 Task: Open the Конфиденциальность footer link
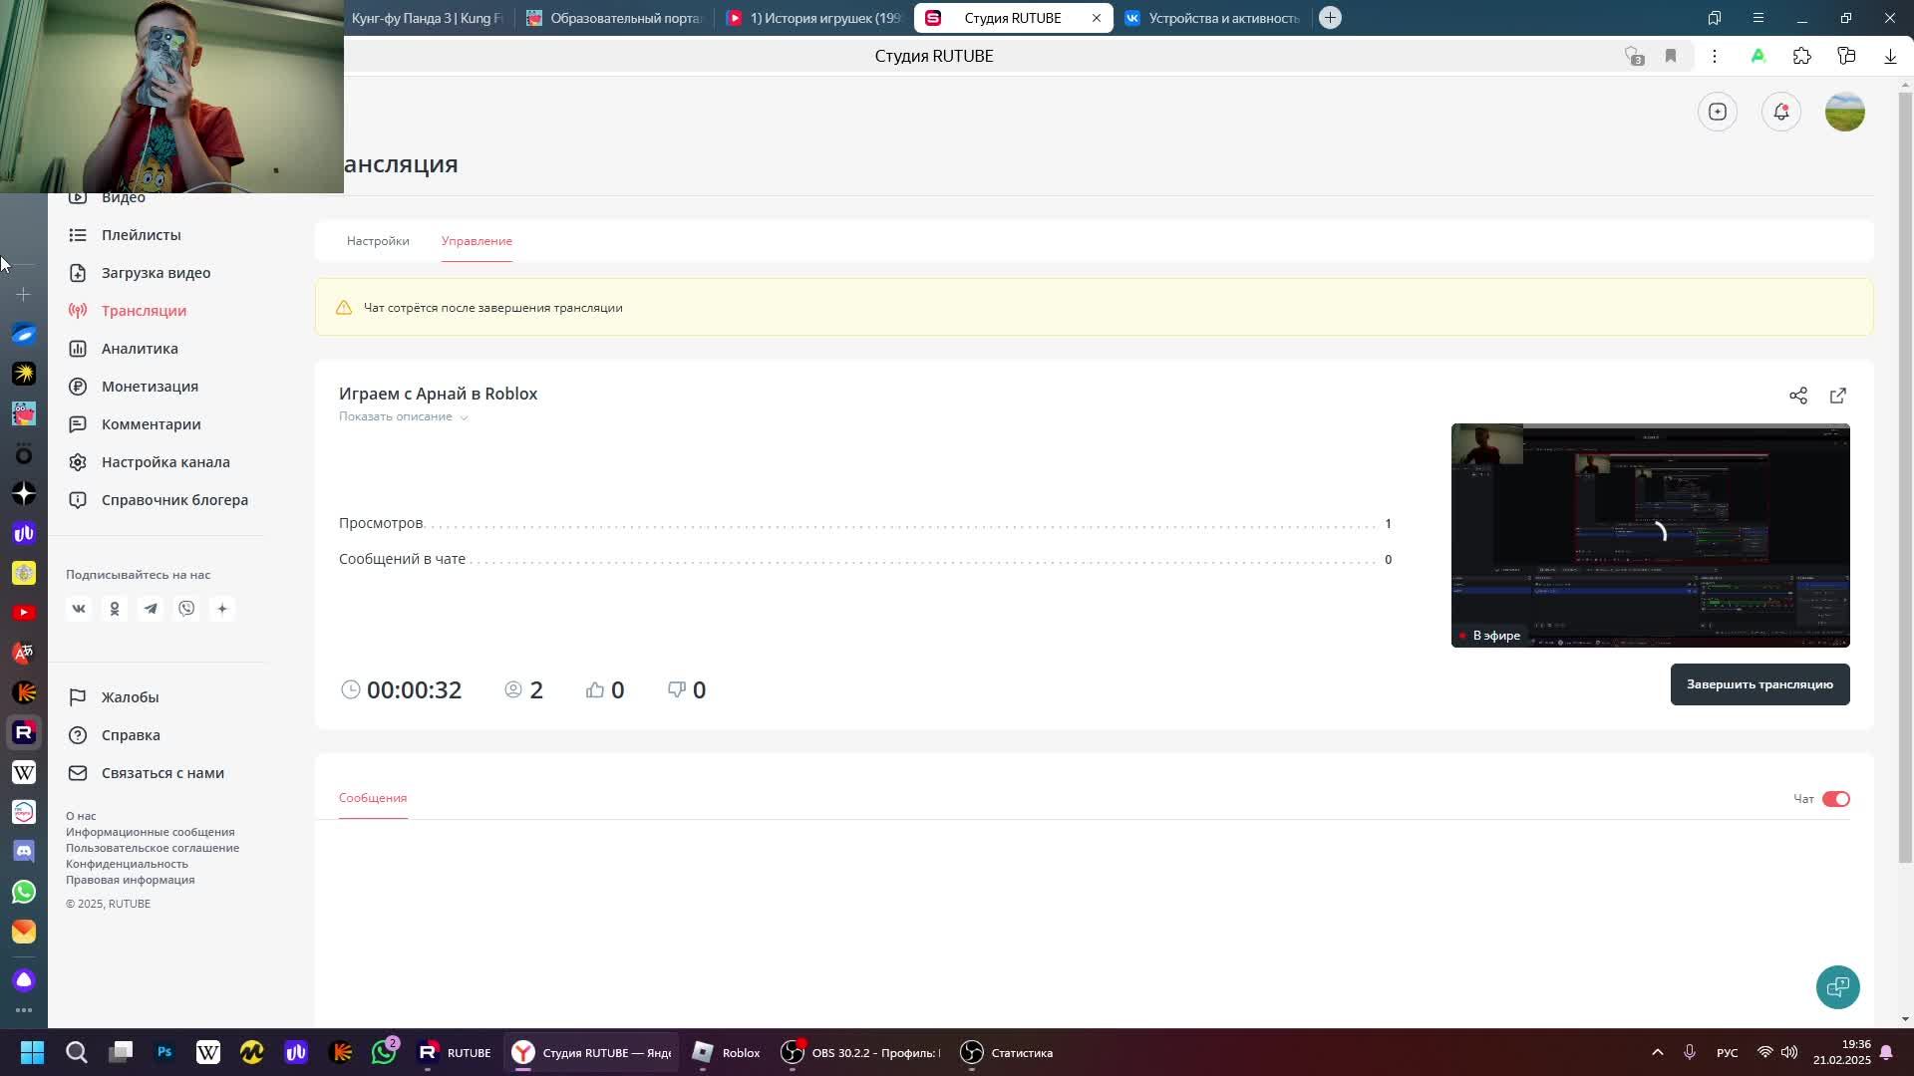point(127,864)
